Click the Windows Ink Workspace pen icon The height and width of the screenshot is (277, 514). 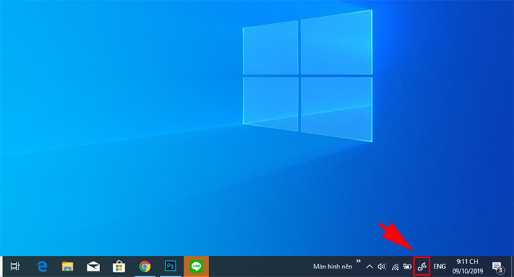point(422,266)
